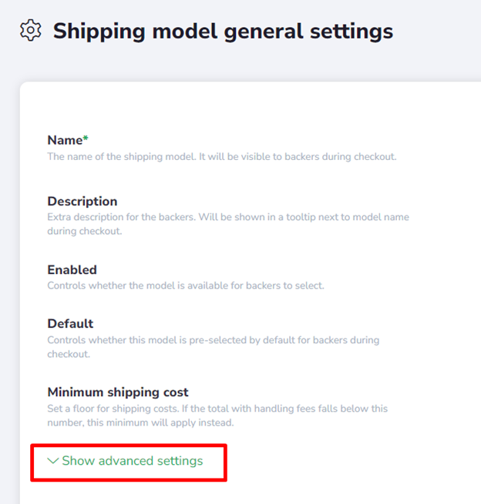Click the 'Extra description for the backers' line

pos(228,217)
